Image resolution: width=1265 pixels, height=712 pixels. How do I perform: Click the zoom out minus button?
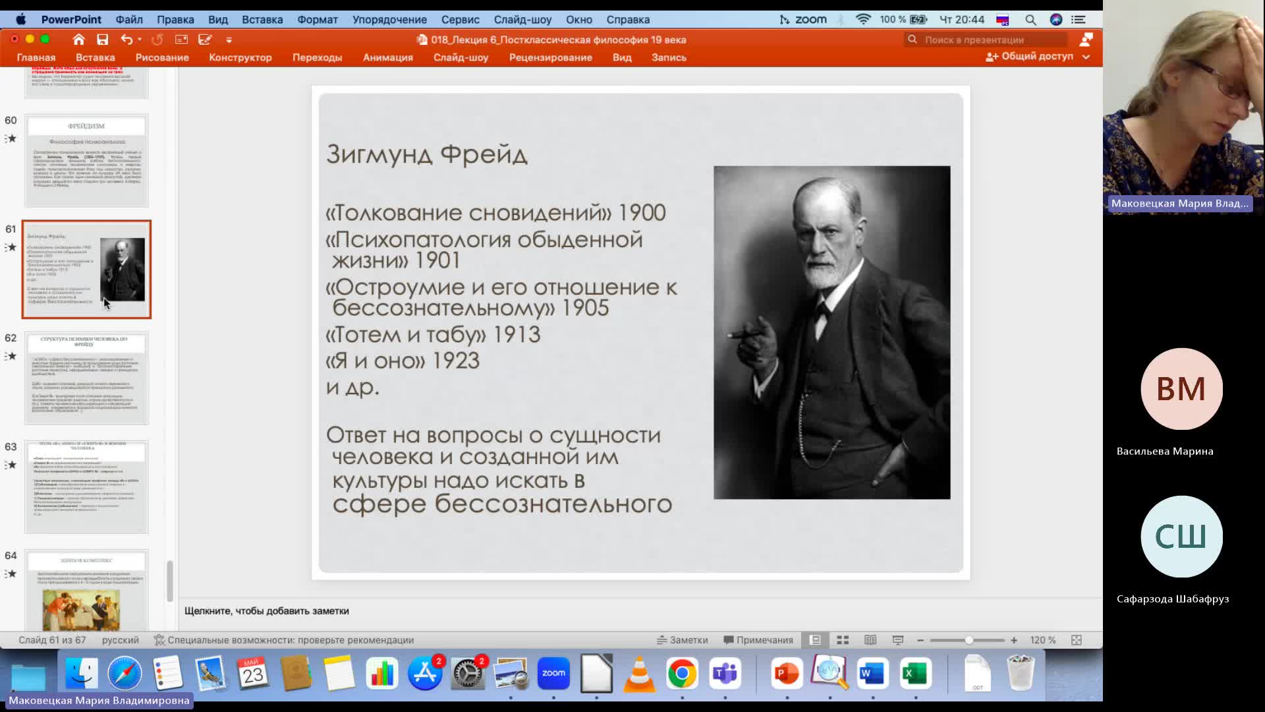tap(920, 640)
